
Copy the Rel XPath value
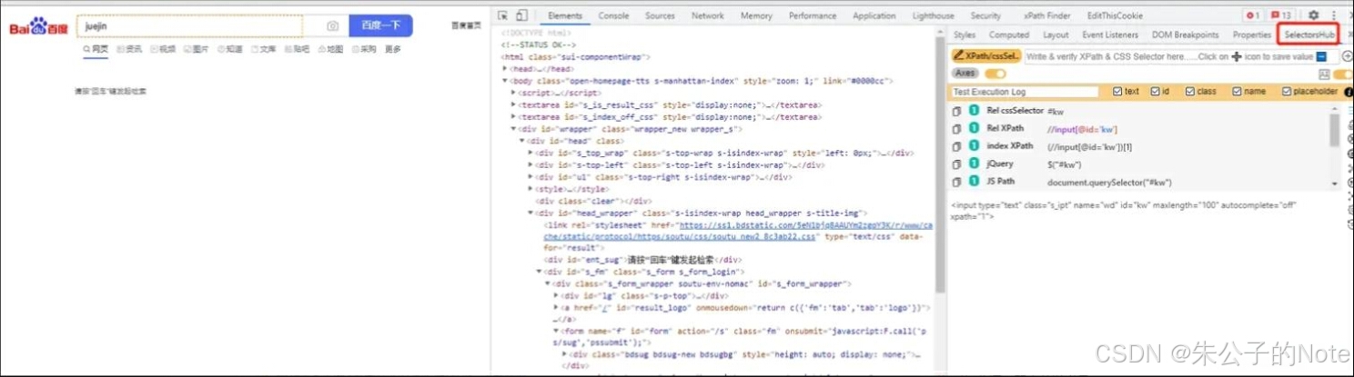pyautogui.click(x=956, y=129)
